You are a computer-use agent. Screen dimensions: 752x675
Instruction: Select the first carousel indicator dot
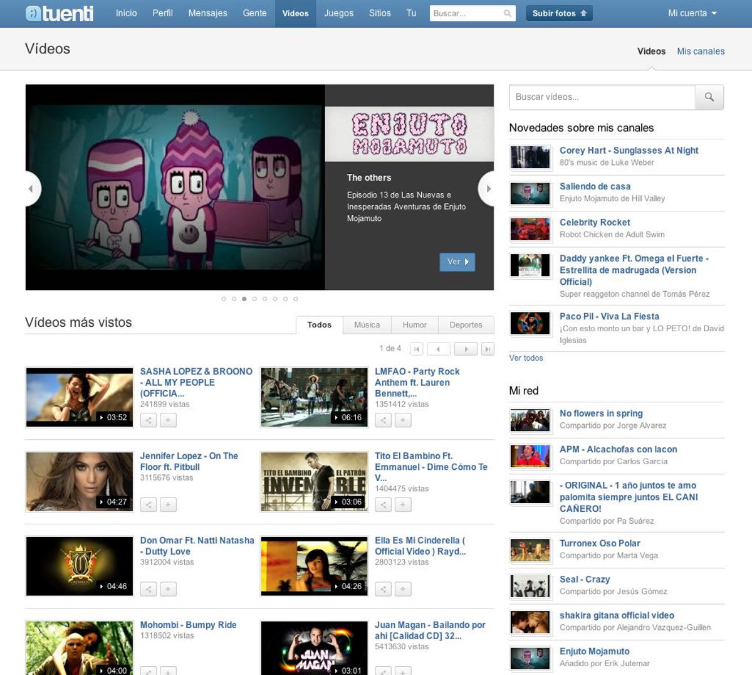224,299
